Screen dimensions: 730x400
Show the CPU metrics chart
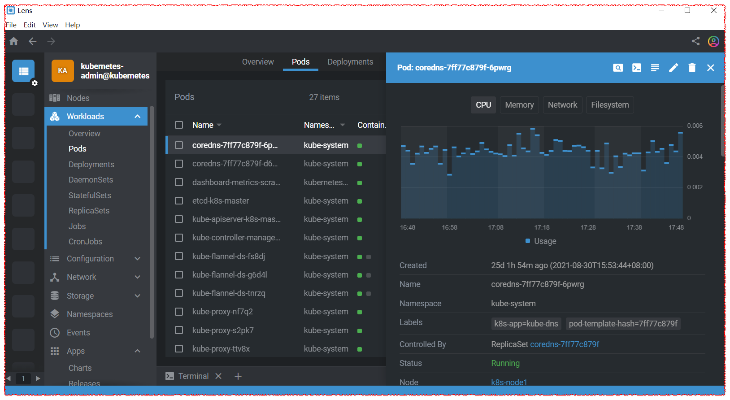[x=483, y=105]
